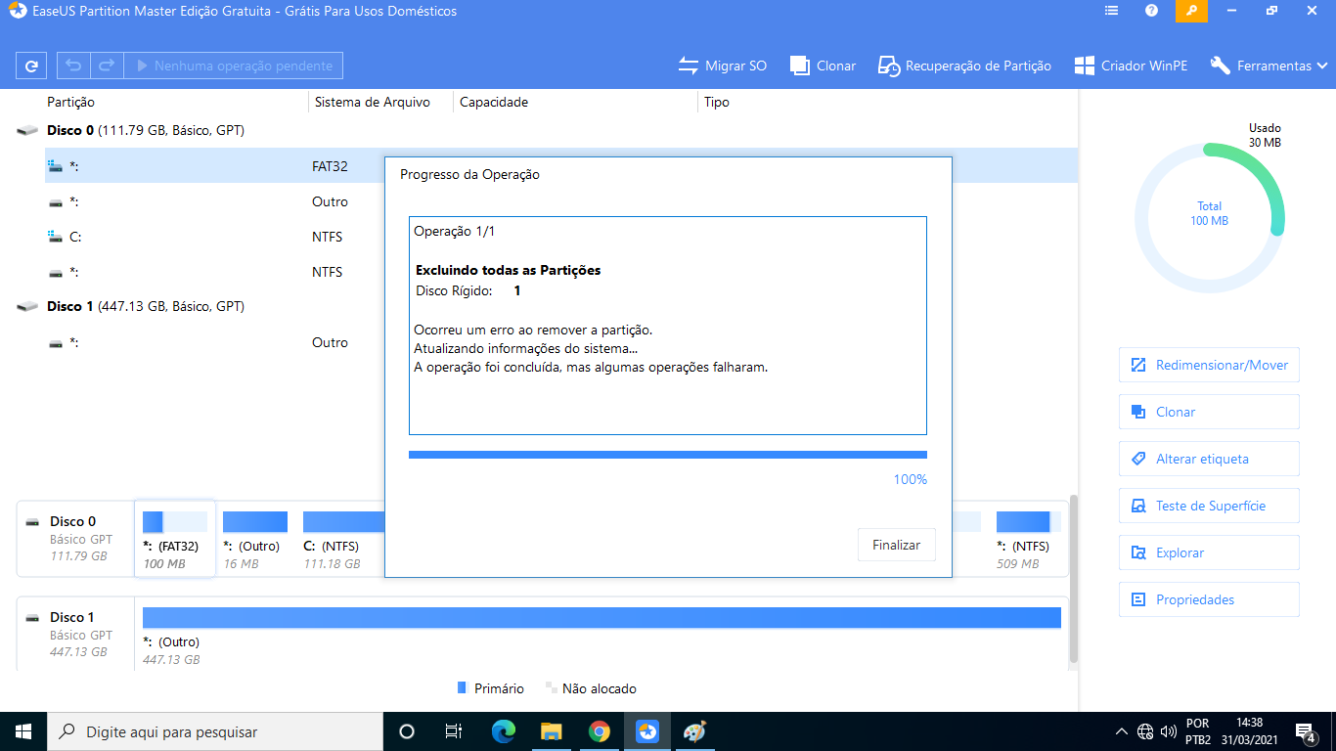The image size is (1336, 751).
Task: Click Teste de Superfície option
Action: 1209,506
